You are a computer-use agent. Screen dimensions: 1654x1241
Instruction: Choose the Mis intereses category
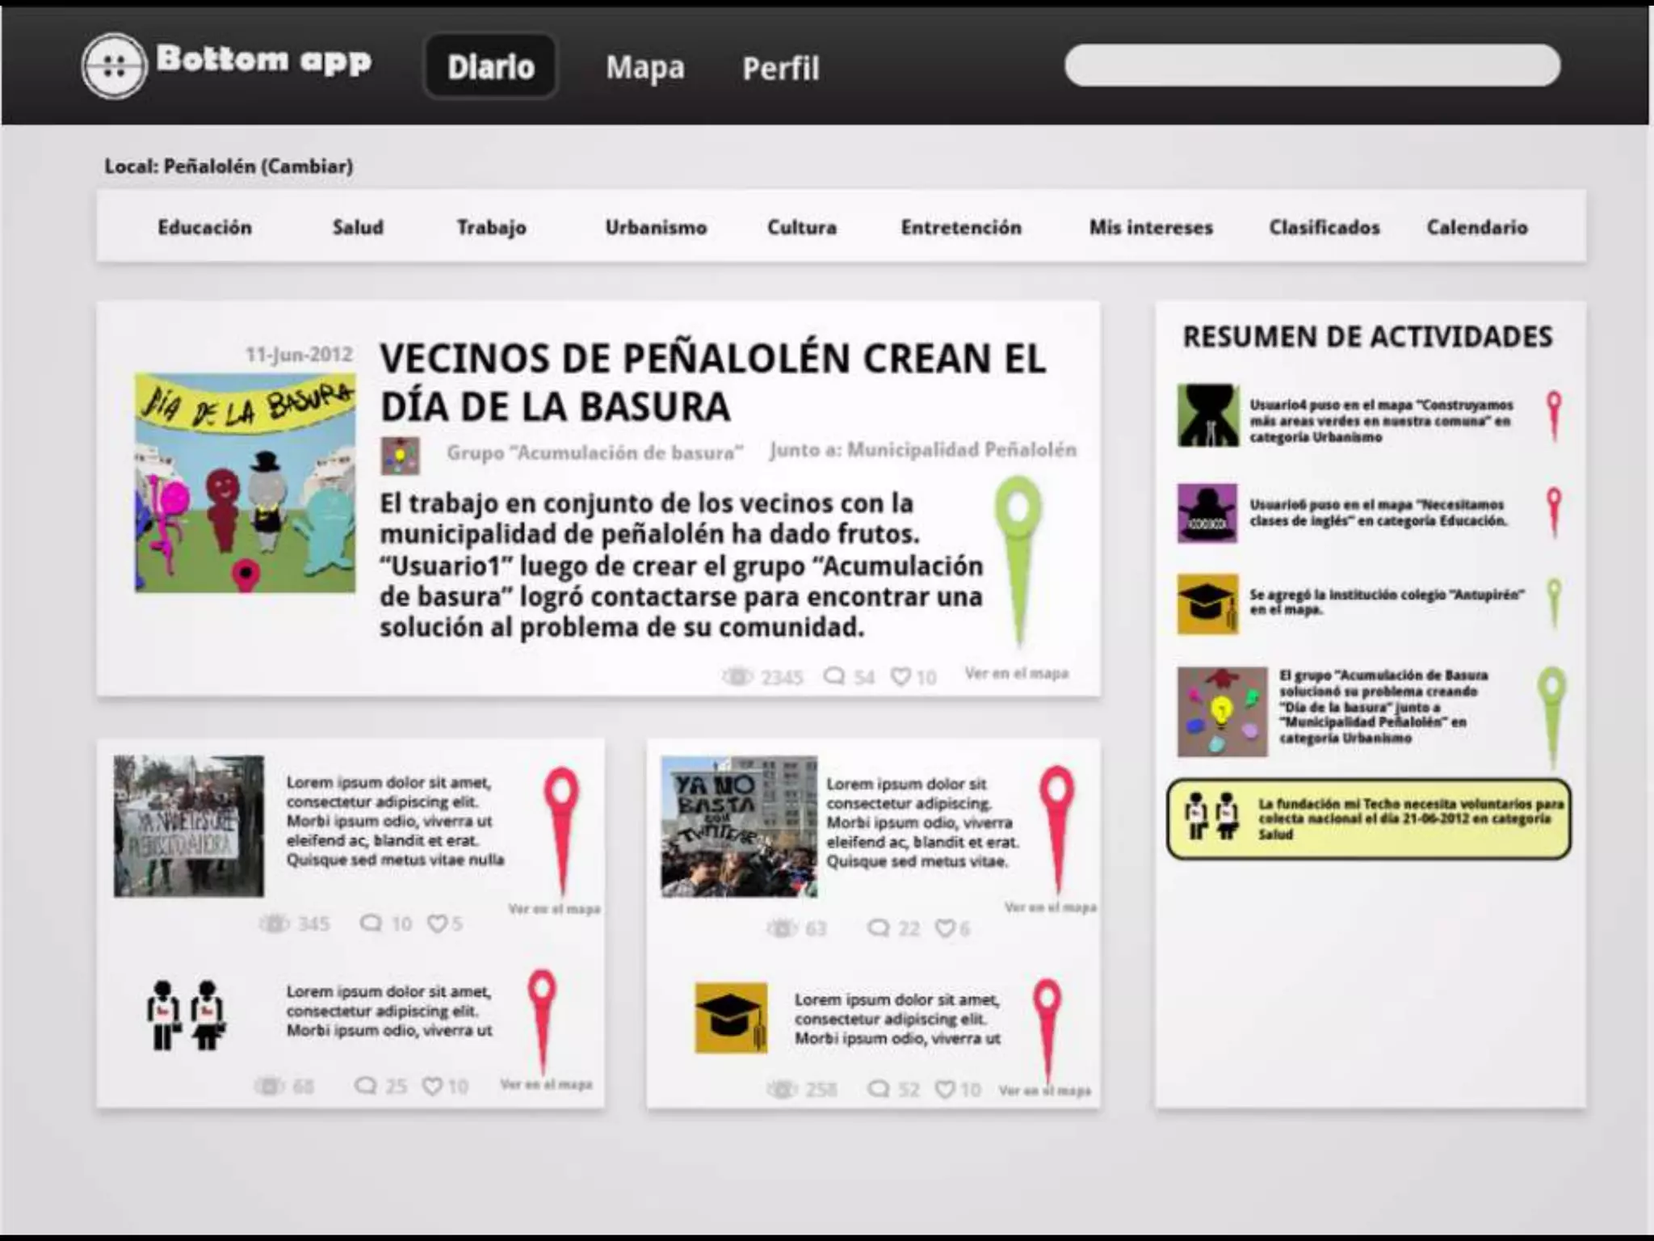(x=1150, y=228)
